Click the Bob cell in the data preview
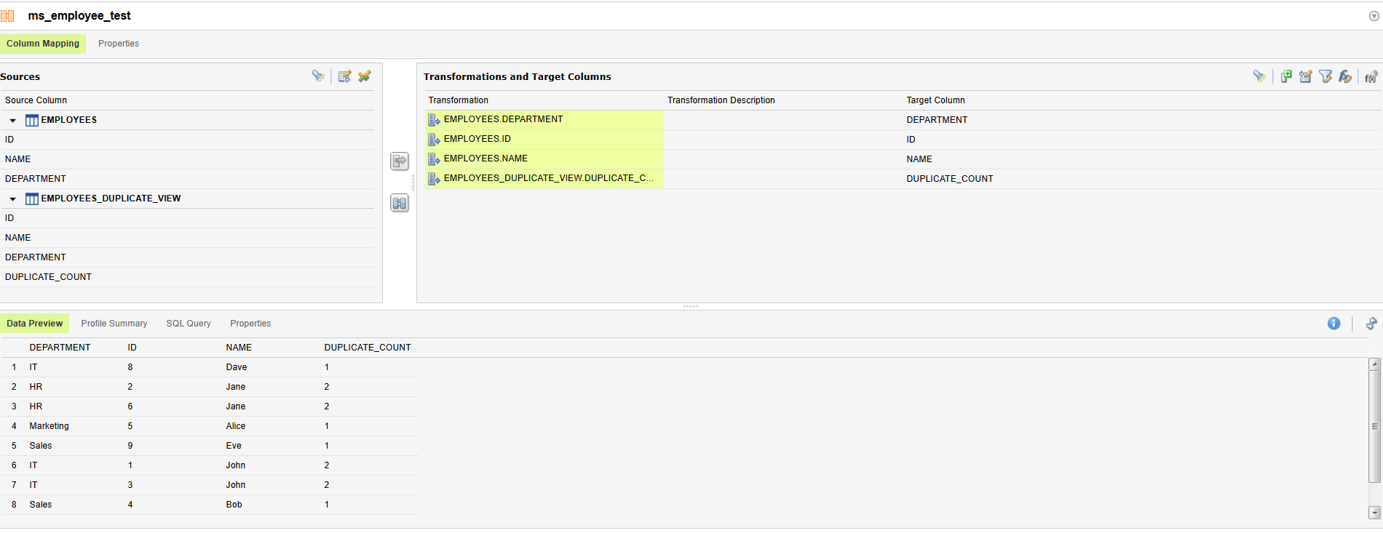1383x533 pixels. tap(234, 505)
